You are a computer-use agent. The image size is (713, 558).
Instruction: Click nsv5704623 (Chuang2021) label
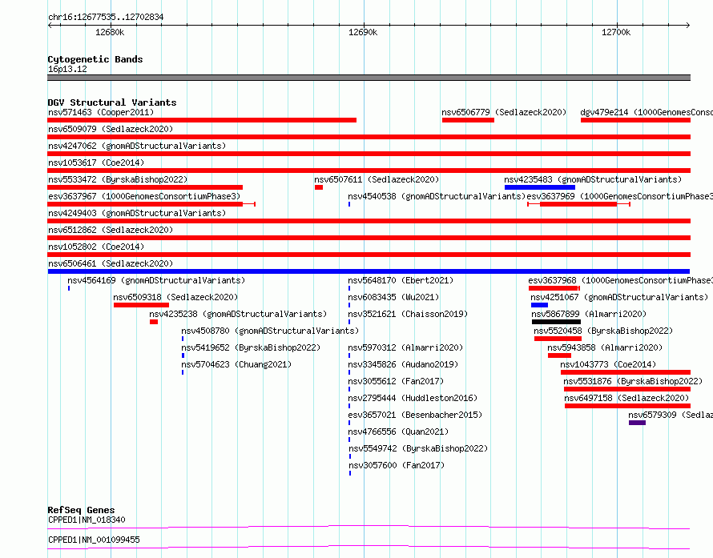(236, 364)
